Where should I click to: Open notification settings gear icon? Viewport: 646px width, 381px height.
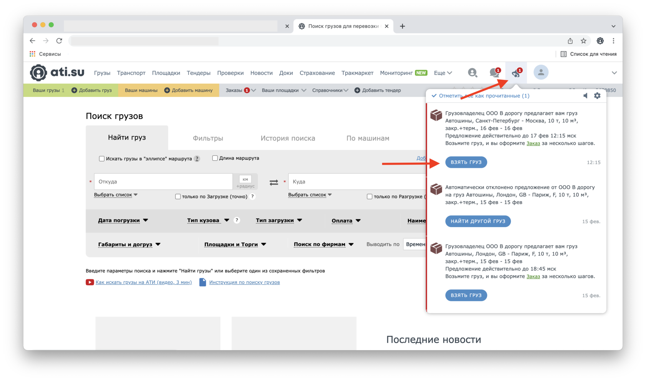coord(597,95)
